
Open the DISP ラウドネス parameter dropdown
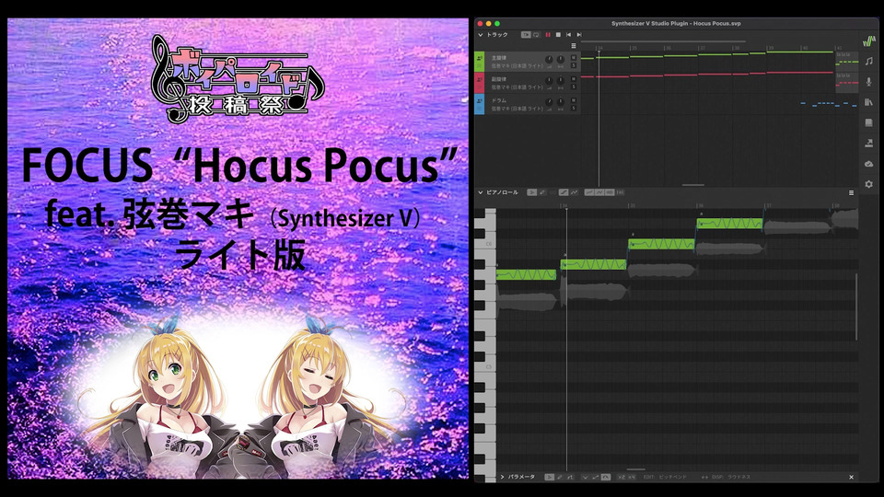pos(730,478)
